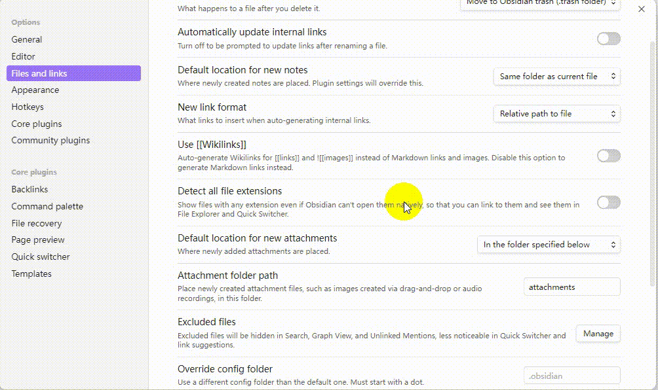Turn on Use [[Wikilinks]]
Image resolution: width=658 pixels, height=390 pixels.
pos(608,156)
